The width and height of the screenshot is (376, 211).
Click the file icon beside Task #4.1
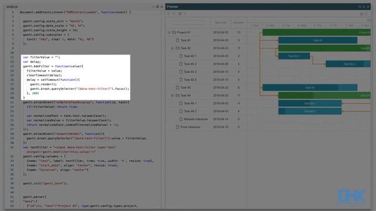click(x=181, y=103)
